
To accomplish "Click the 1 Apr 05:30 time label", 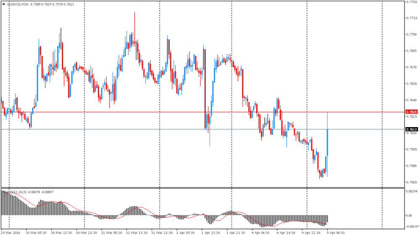I will point(185,233).
